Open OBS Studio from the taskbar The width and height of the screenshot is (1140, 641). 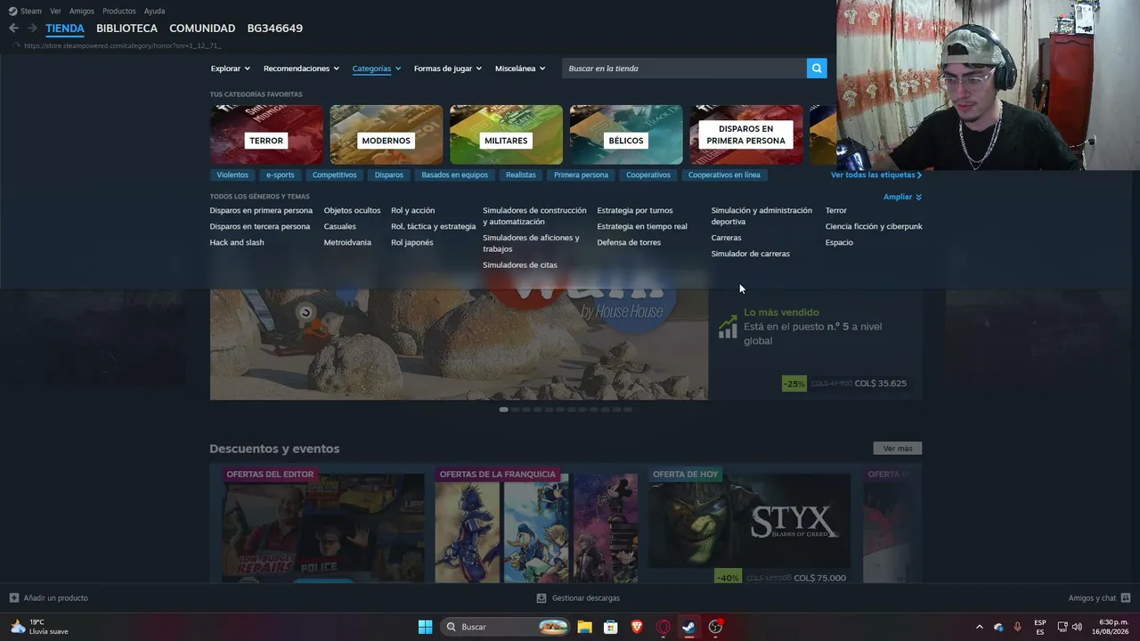coord(715,627)
